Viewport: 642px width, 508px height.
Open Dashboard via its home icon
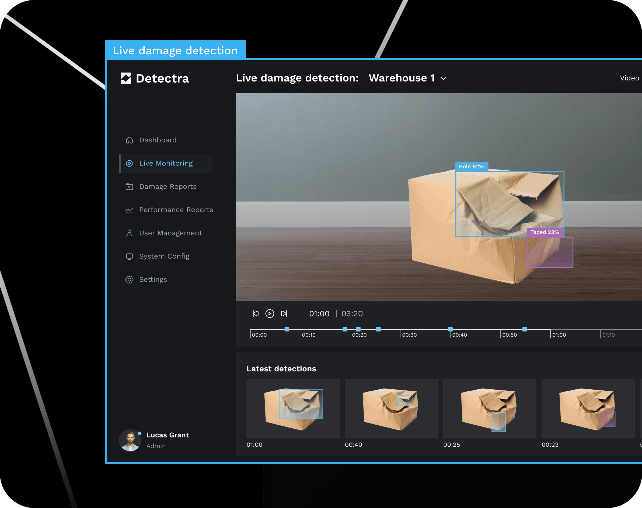click(129, 140)
